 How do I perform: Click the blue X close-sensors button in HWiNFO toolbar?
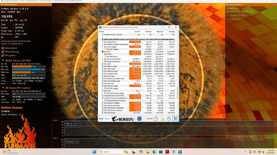point(175,119)
